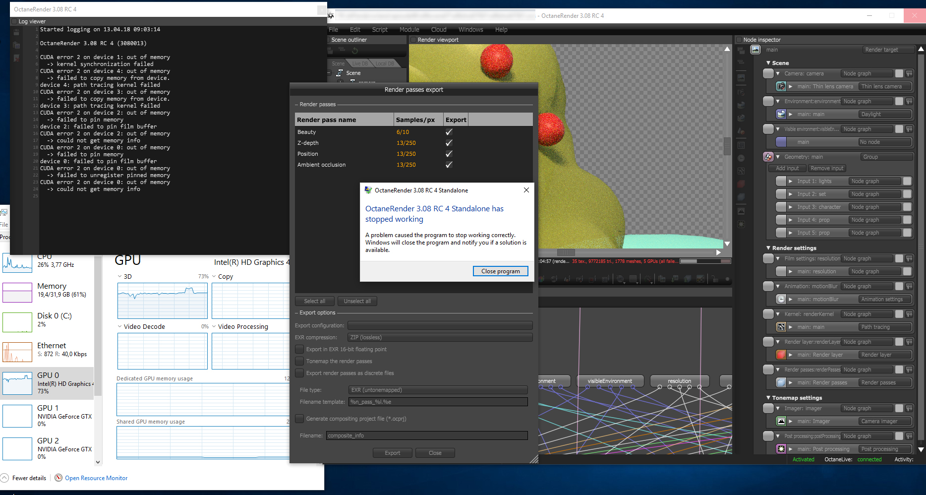Expand the Input 3: character node
The height and width of the screenshot is (495, 926).
pyautogui.click(x=791, y=207)
